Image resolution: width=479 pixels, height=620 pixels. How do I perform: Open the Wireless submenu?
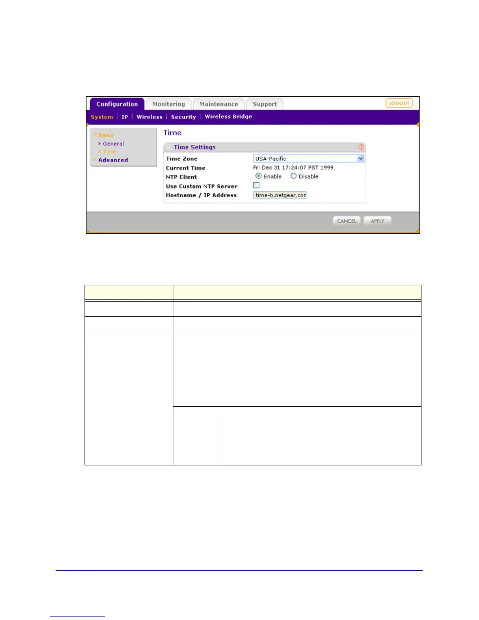149,117
